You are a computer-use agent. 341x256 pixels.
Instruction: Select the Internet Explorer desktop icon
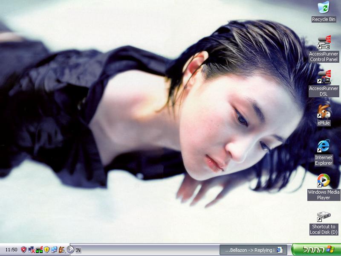(324, 146)
